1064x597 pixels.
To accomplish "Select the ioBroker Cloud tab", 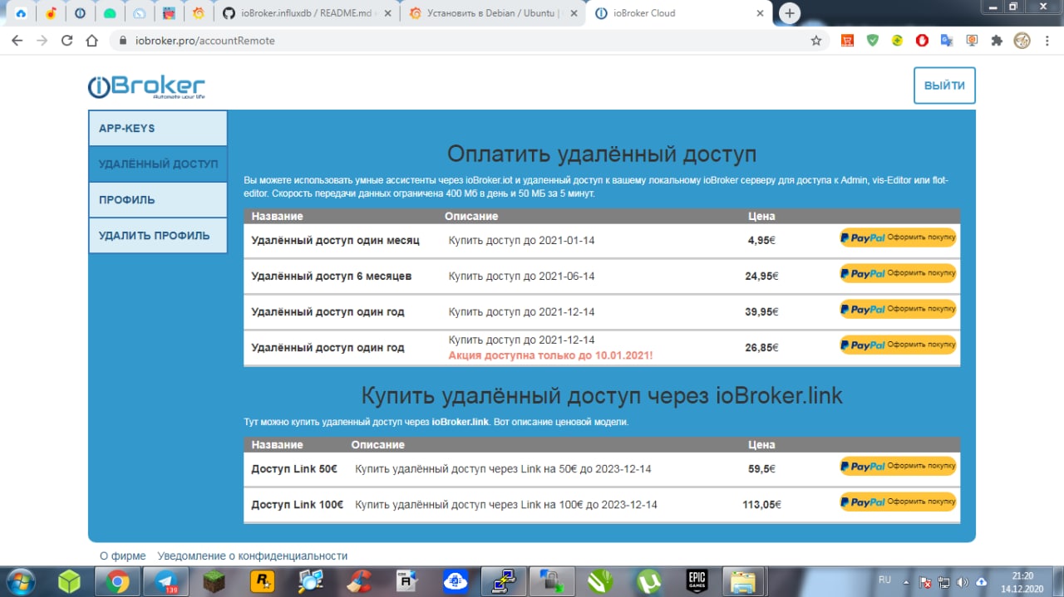I will 677,13.
